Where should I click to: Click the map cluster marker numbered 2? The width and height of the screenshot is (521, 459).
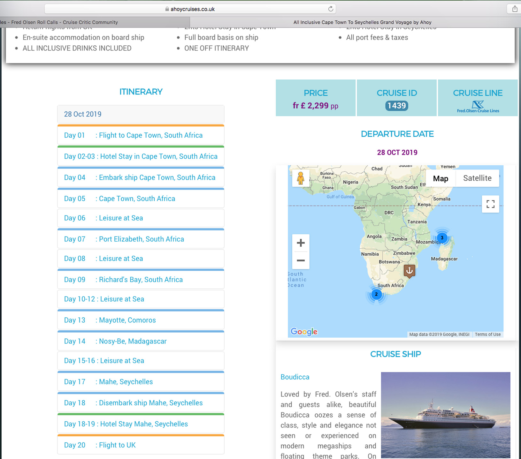pyautogui.click(x=376, y=294)
